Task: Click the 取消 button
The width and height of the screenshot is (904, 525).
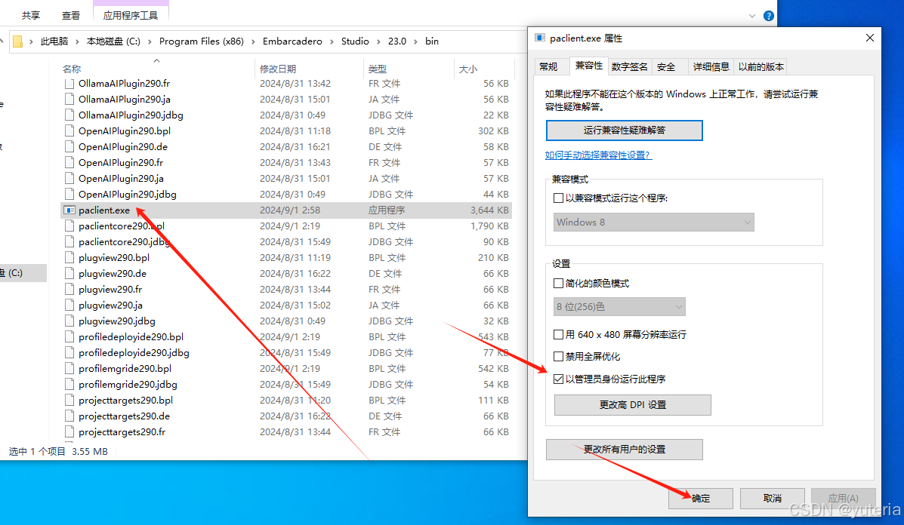Action: pos(772,498)
